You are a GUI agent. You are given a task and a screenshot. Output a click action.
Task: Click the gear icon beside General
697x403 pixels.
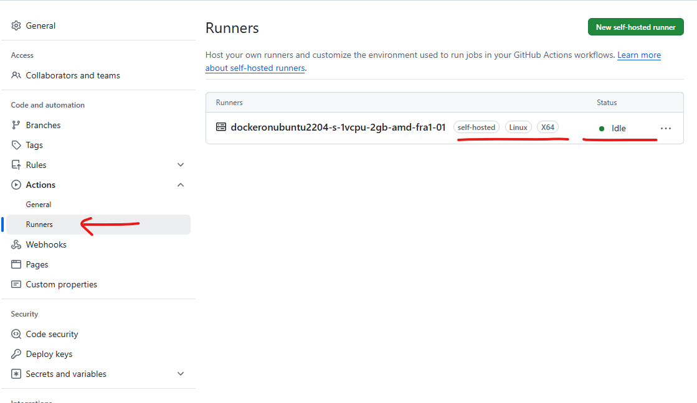[x=16, y=25]
